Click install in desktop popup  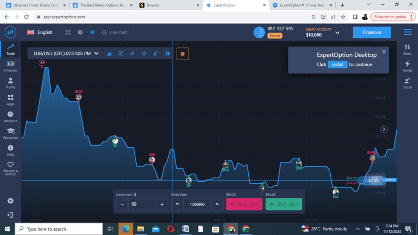pos(338,65)
